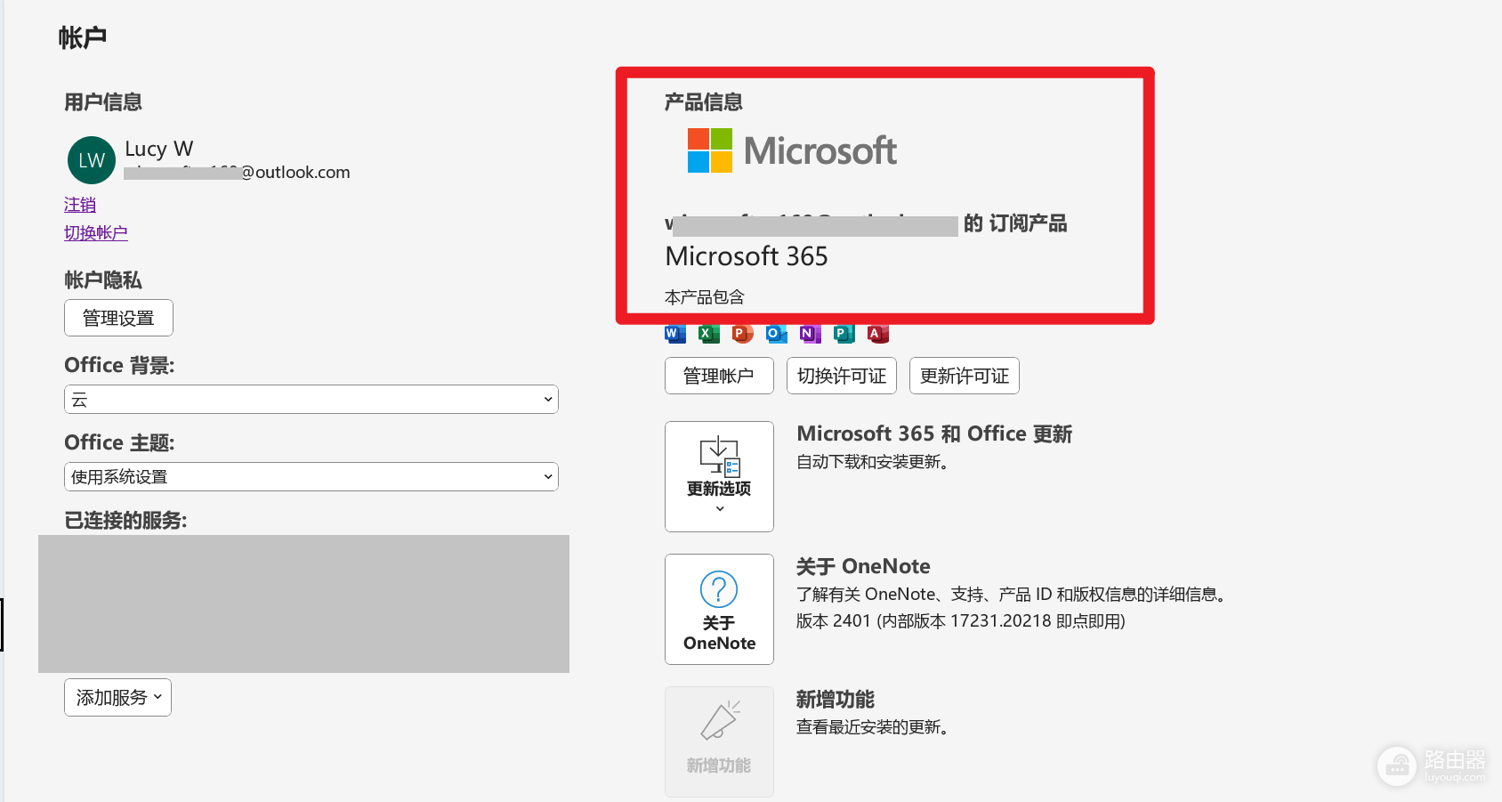Click the 切换帐户 switch account link
Viewport: 1502px width, 802px height.
point(96,232)
